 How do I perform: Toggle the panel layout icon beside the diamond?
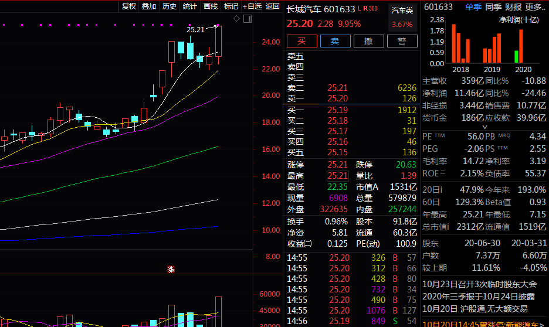click(248, 19)
